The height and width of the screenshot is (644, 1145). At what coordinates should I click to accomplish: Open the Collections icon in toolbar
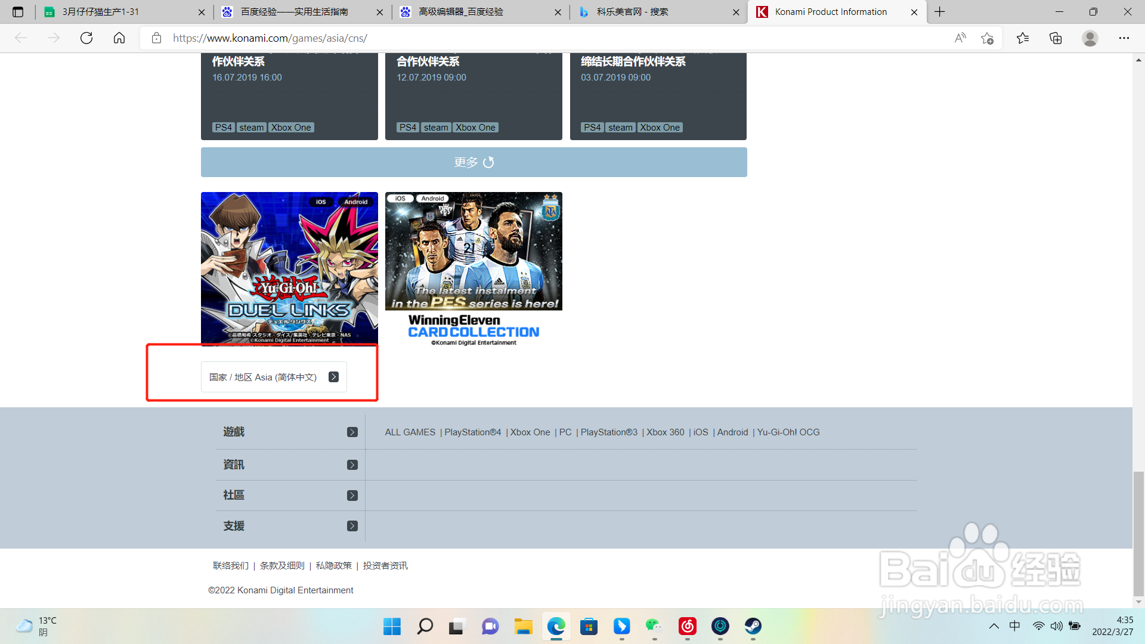coord(1056,38)
